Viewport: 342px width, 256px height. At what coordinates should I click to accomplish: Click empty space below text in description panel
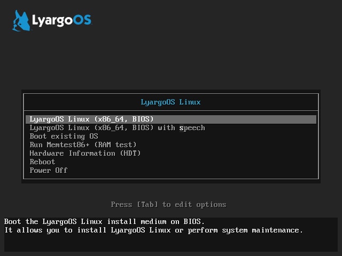(x=171, y=243)
